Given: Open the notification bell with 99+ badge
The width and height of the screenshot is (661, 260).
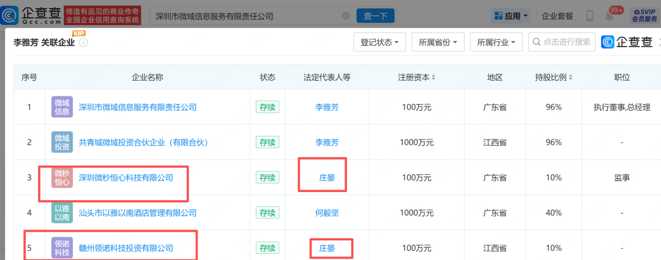Looking at the screenshot, I should pyautogui.click(x=610, y=16).
